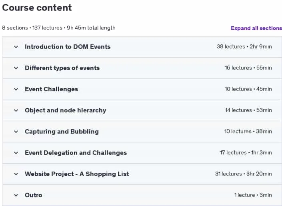Click the Capturing and Bubbling heading
The image size is (282, 206).
point(62,132)
